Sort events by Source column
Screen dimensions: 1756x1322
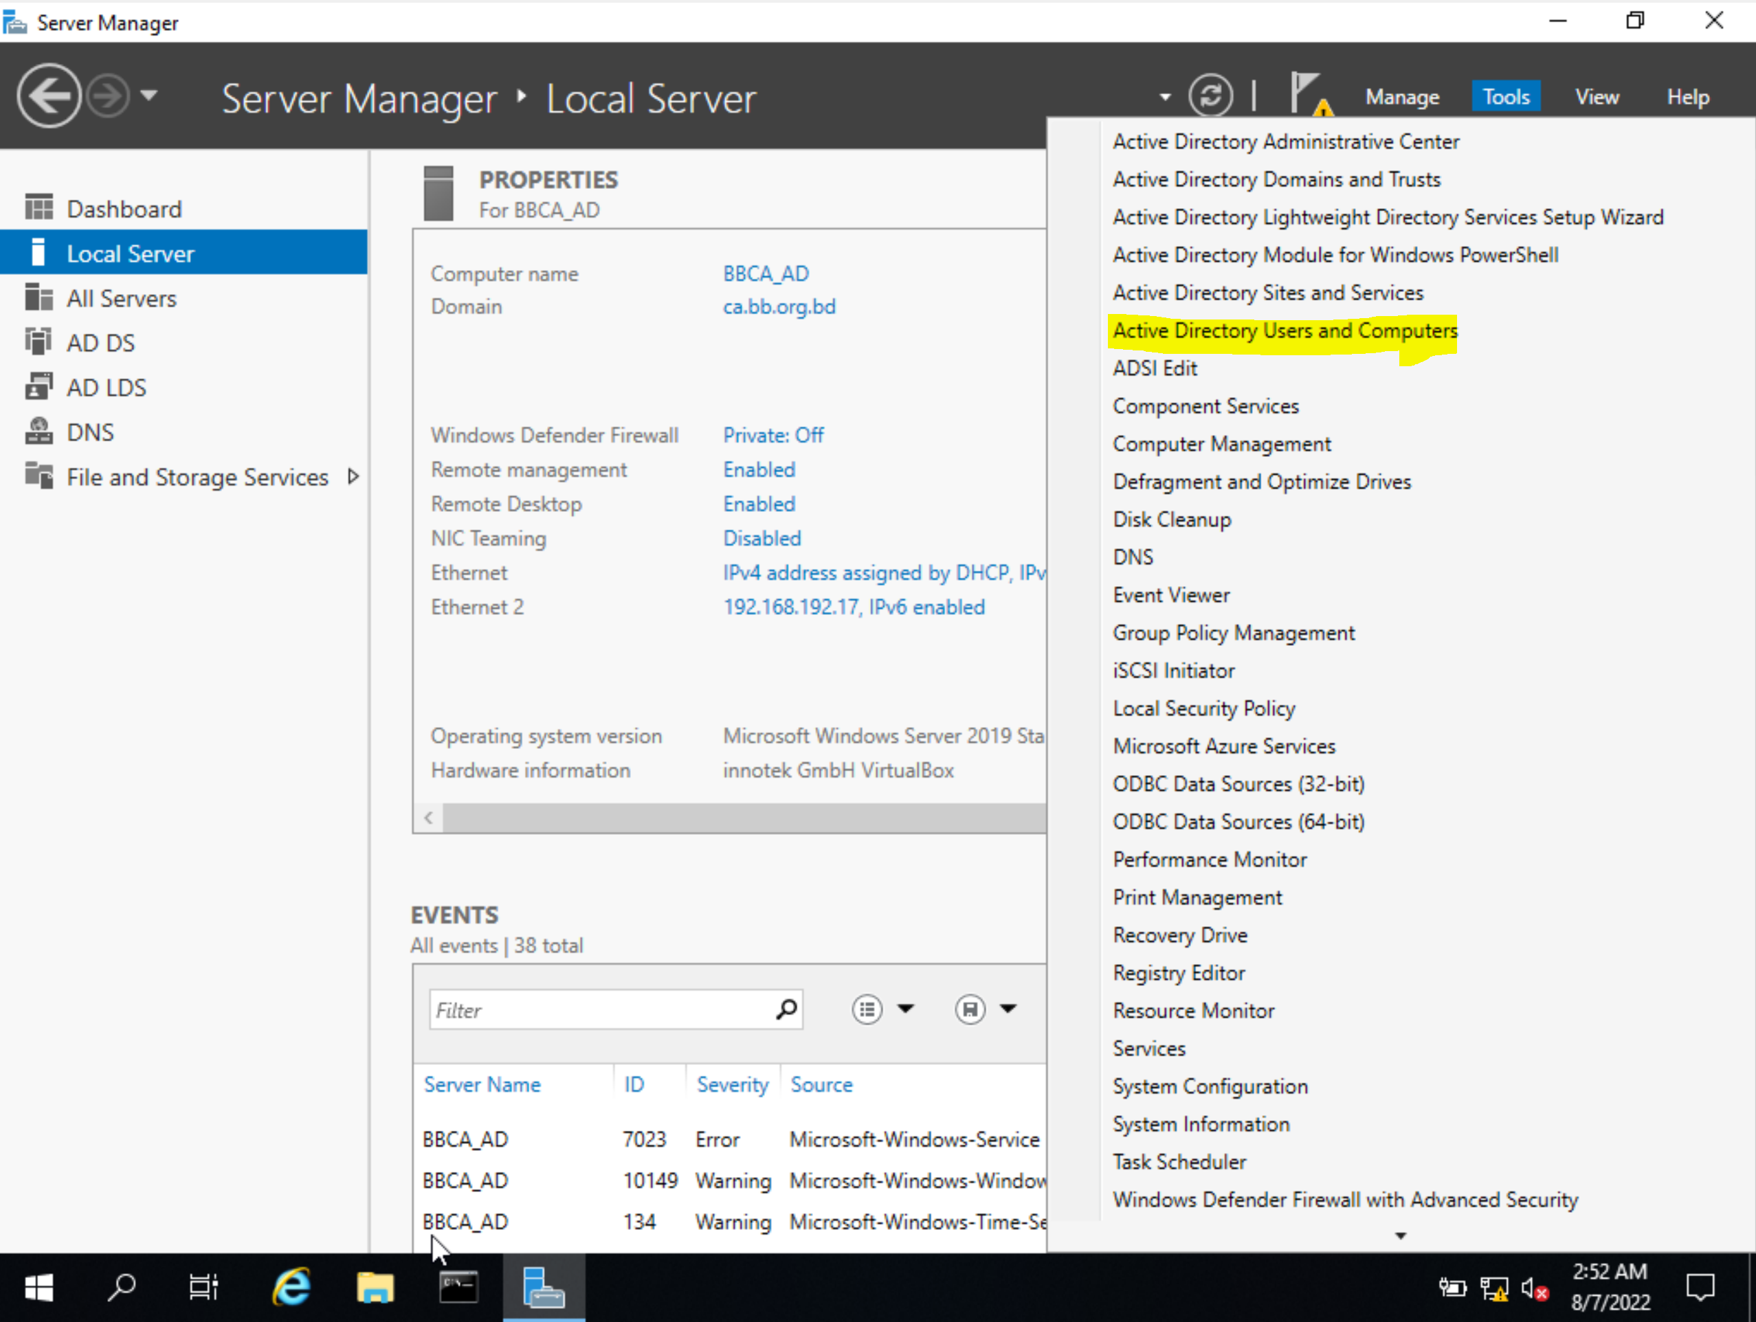(821, 1085)
